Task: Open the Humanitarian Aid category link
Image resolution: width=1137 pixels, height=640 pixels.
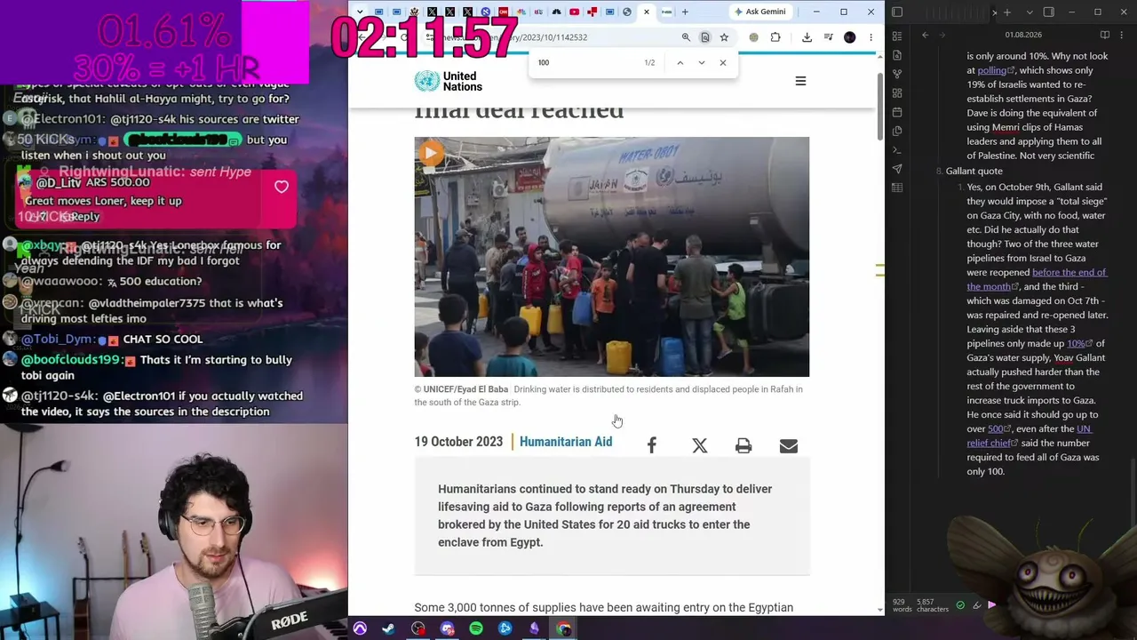Action: (566, 442)
